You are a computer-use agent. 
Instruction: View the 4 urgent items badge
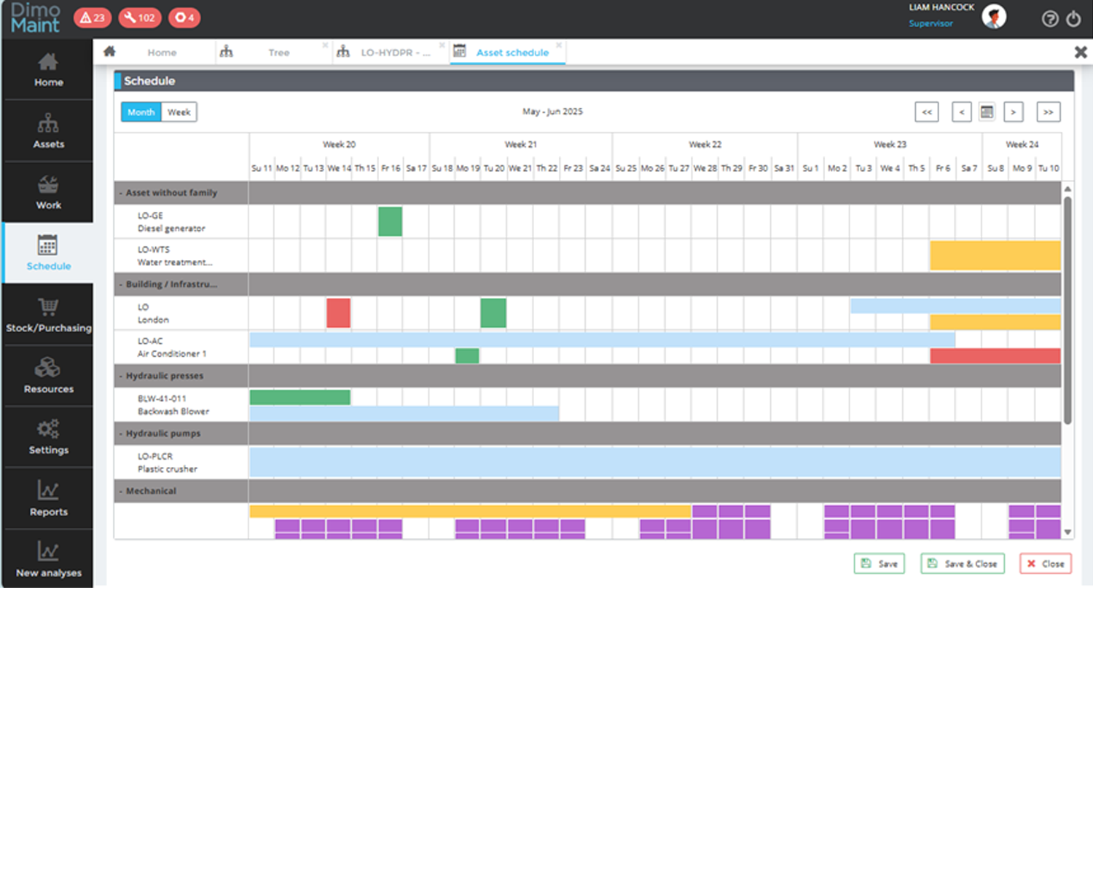pyautogui.click(x=184, y=17)
